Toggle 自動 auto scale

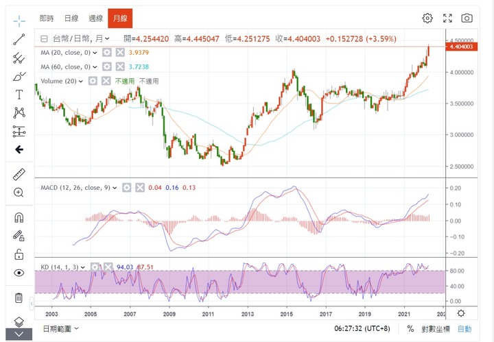[464, 329]
